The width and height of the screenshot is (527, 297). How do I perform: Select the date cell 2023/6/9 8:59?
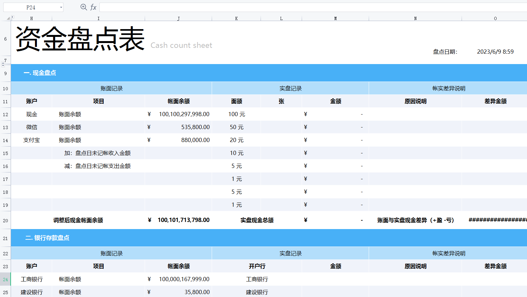(x=495, y=52)
